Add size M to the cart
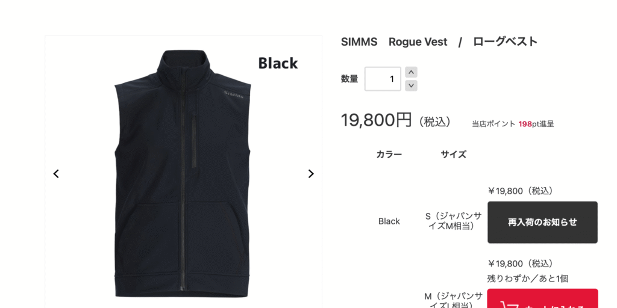617x308 pixels. pos(542,298)
